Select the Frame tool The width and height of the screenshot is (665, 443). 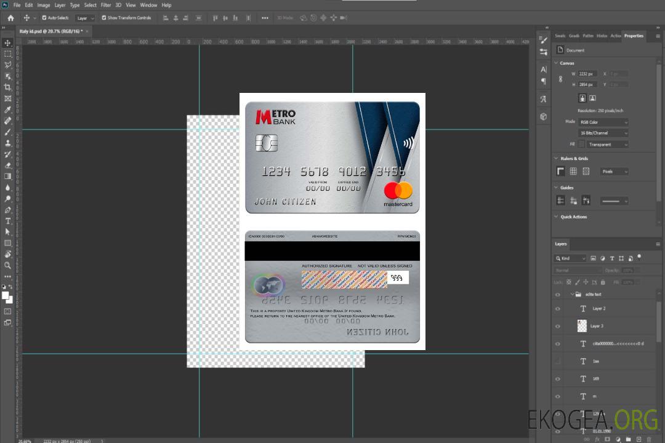point(7,98)
